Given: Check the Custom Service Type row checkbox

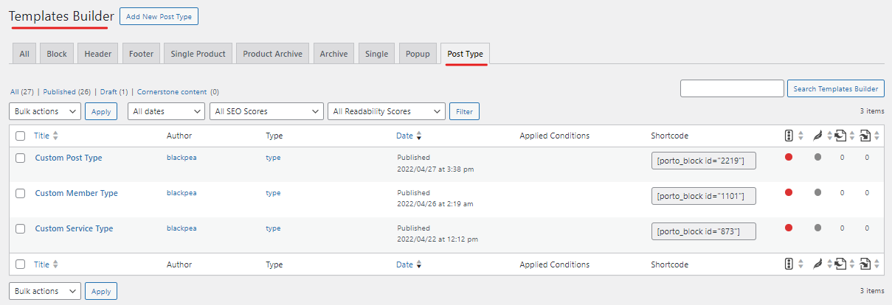Looking at the screenshot, I should [20, 228].
